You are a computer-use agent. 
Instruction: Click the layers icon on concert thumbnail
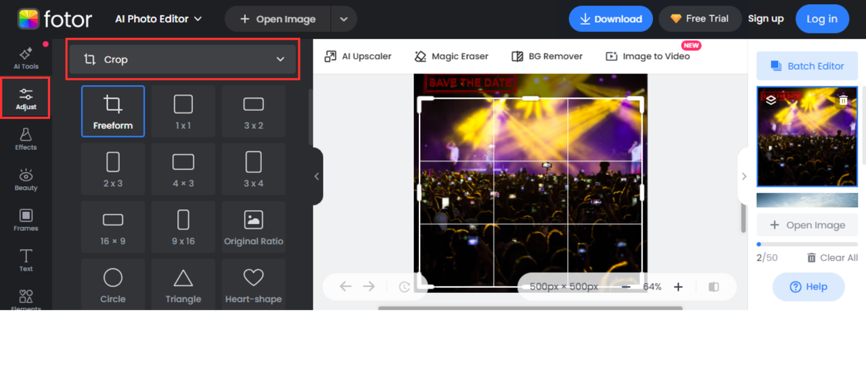771,101
